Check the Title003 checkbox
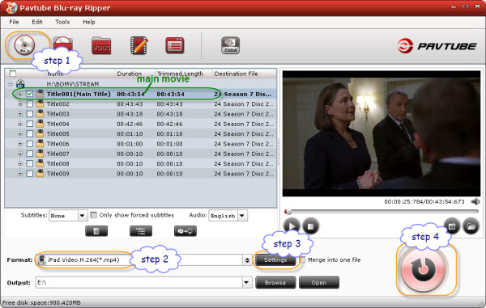Screen dimensions: 486x308 tap(30, 114)
